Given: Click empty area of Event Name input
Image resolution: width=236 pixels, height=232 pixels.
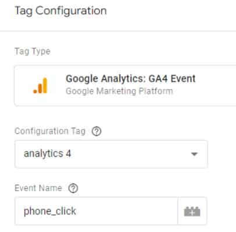Looking at the screenshot, I should click(126, 211).
